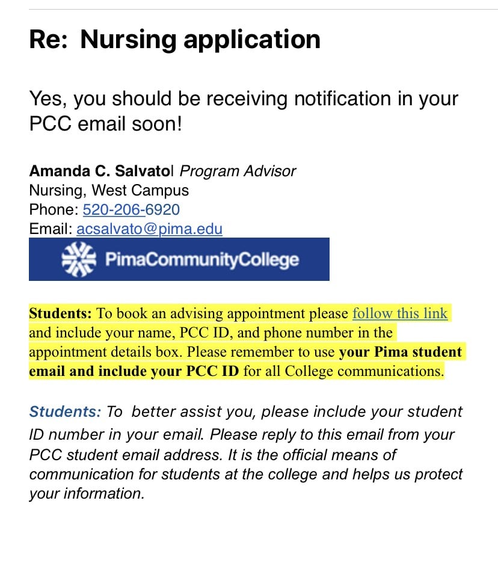Click the blue italic 'Students:' label

(65, 411)
